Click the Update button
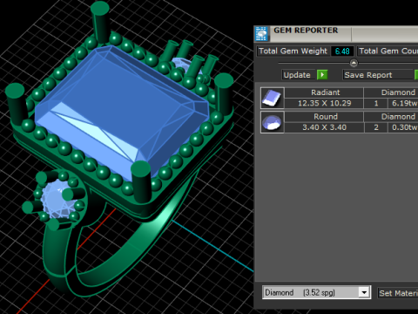Viewport: 418px width, 314px height. click(x=299, y=75)
